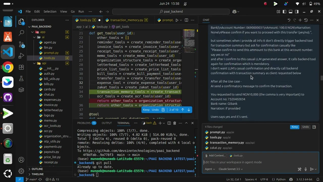Viewport: 323px width, 182px height.
Task: Open the Run and Debug view
Action: click(x=21, y=56)
